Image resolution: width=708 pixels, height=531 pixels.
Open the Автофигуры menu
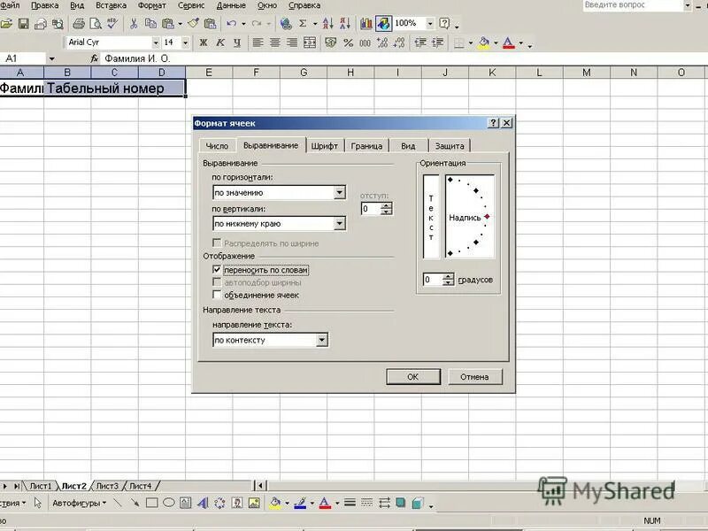tap(79, 503)
